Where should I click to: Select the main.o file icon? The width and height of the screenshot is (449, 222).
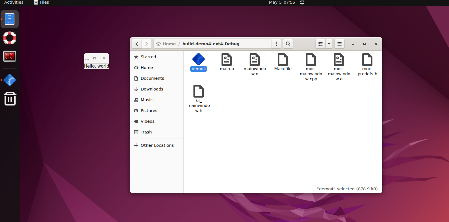[x=226, y=60]
